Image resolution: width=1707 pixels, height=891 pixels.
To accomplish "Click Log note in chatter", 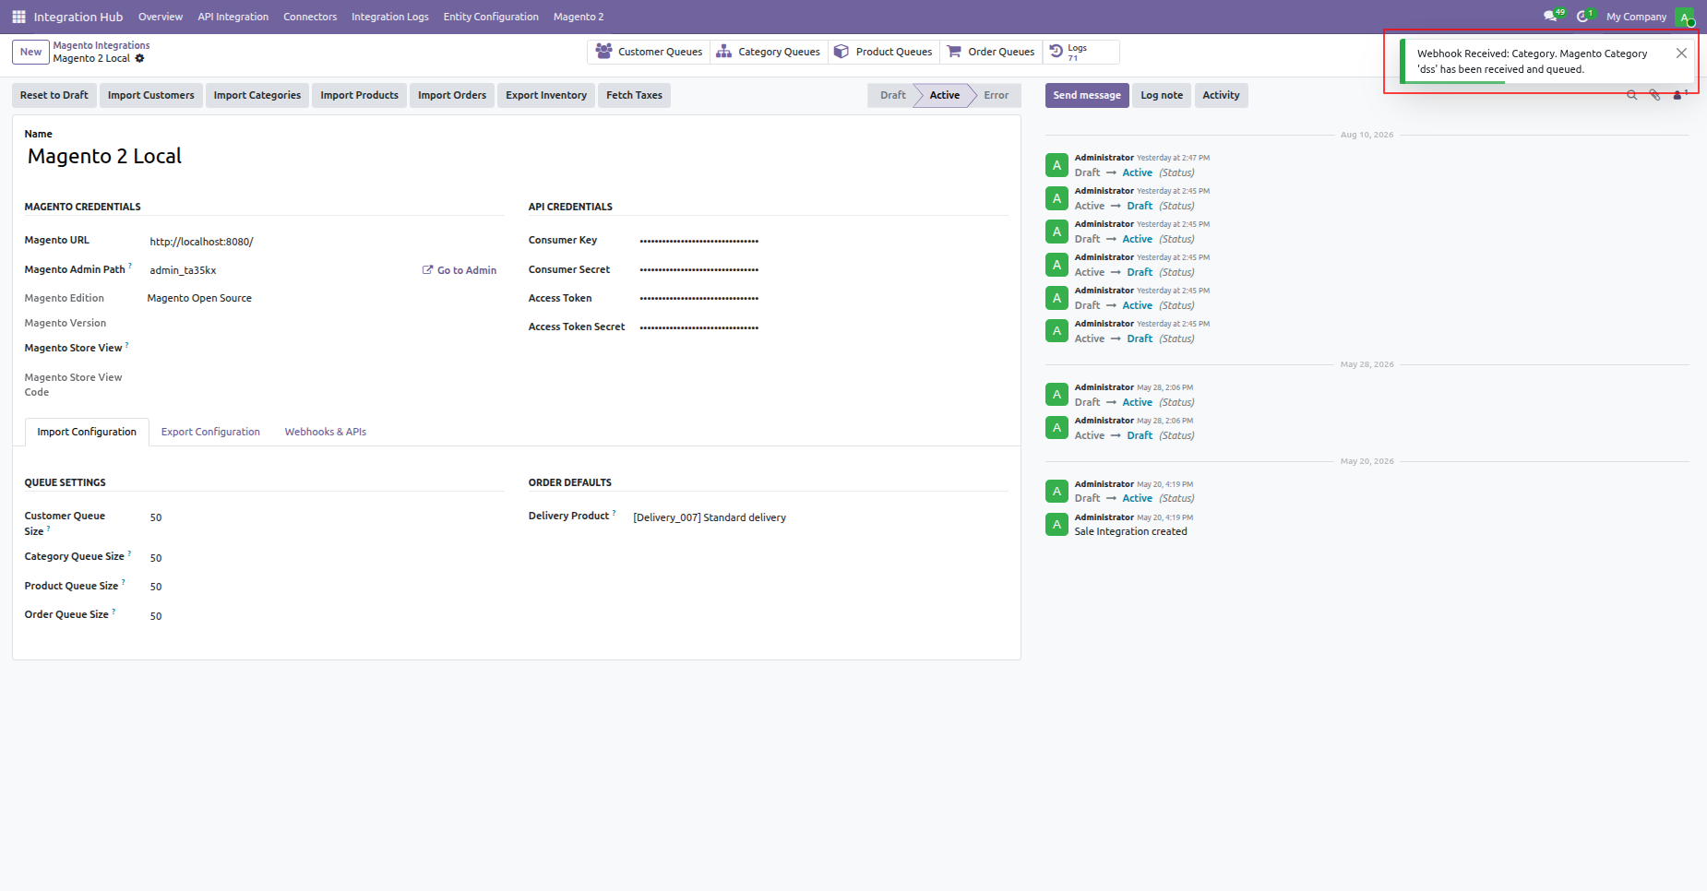I will coord(1162,95).
